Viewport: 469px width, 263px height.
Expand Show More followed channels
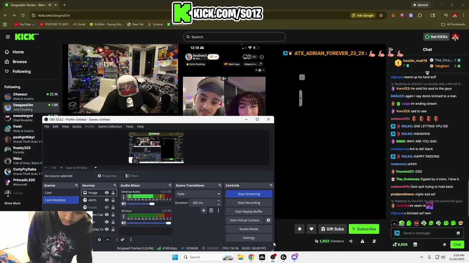point(12,203)
